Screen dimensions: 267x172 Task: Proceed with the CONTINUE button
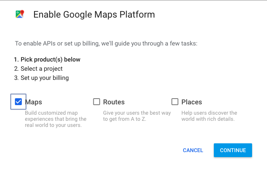(x=233, y=150)
